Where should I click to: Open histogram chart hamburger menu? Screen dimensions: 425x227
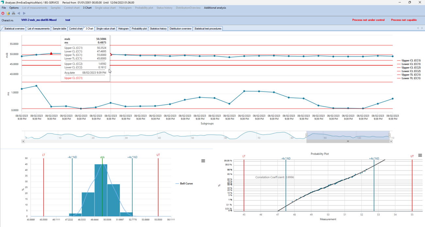pyautogui.click(x=203, y=161)
